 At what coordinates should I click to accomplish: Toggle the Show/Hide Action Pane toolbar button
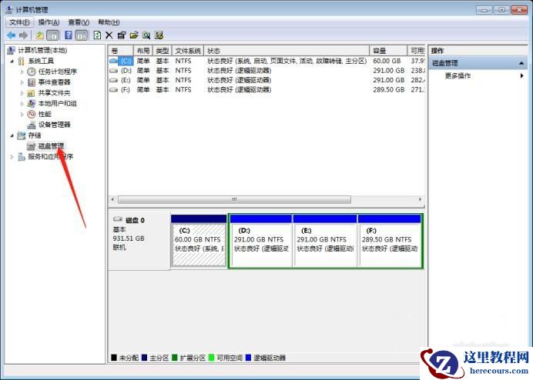coord(81,35)
